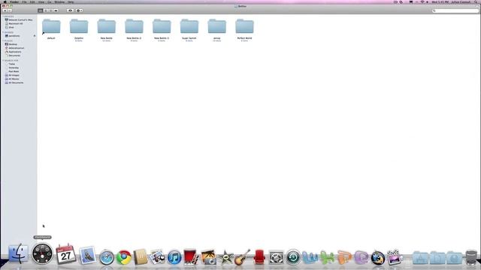Open the Edit menu
Viewport: 481px width, 270px height.
pos(32,1)
